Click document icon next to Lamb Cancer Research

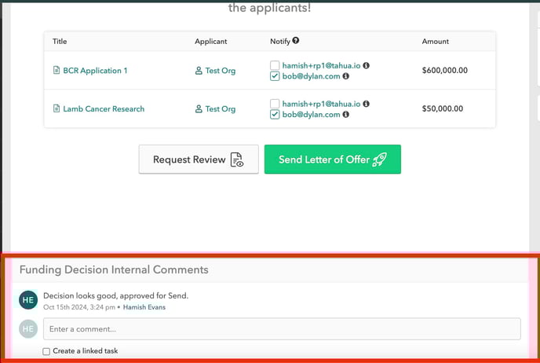tap(57, 109)
